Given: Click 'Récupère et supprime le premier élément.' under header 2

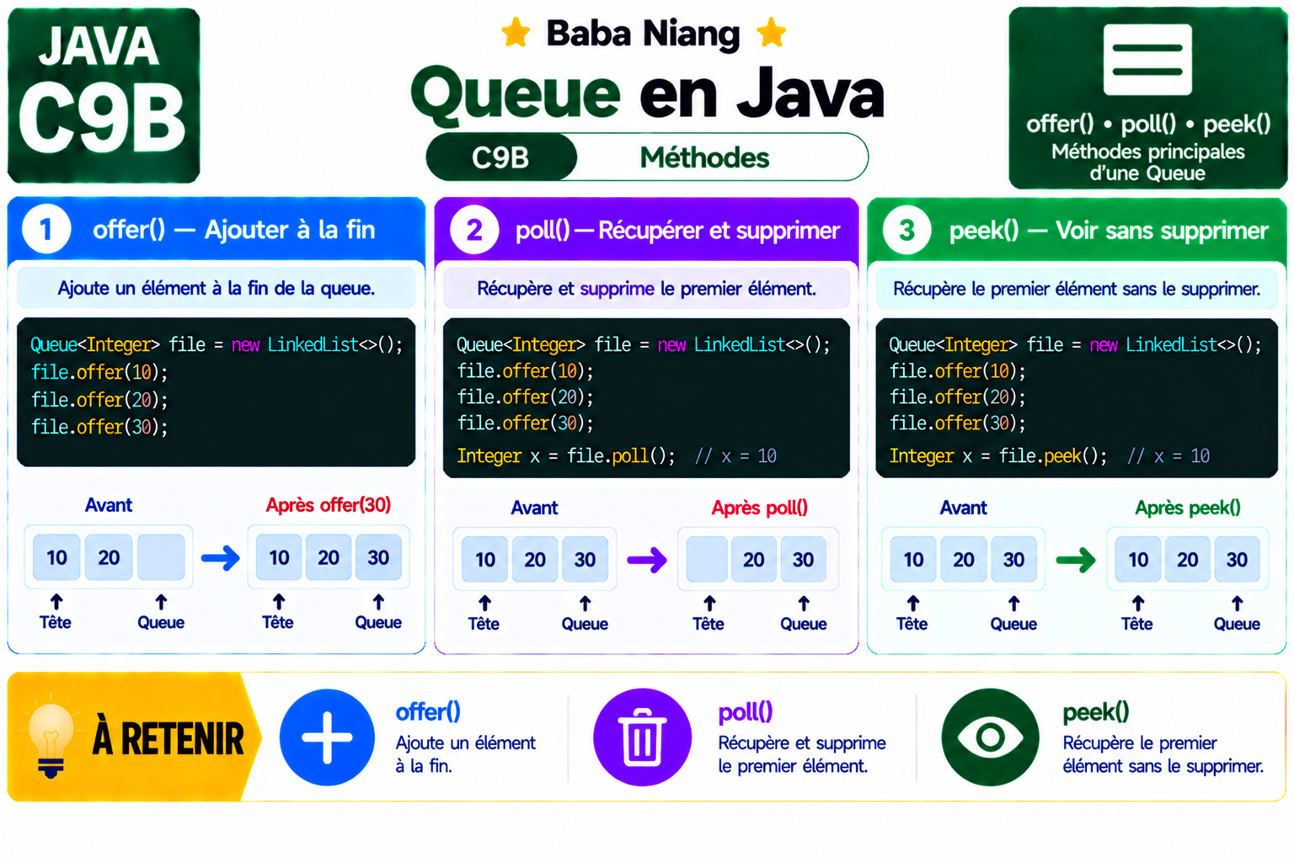Looking at the screenshot, I should pyautogui.click(x=646, y=290).
